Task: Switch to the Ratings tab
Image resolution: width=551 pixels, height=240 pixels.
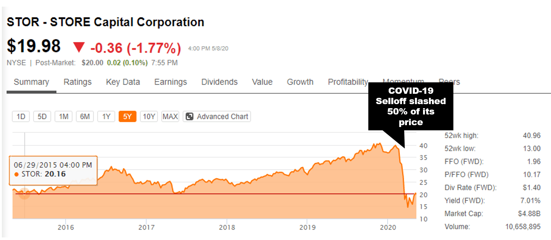Action: click(x=77, y=82)
